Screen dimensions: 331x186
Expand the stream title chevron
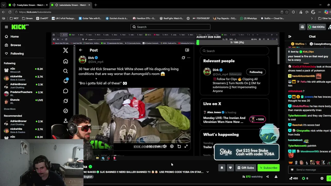[207, 172]
